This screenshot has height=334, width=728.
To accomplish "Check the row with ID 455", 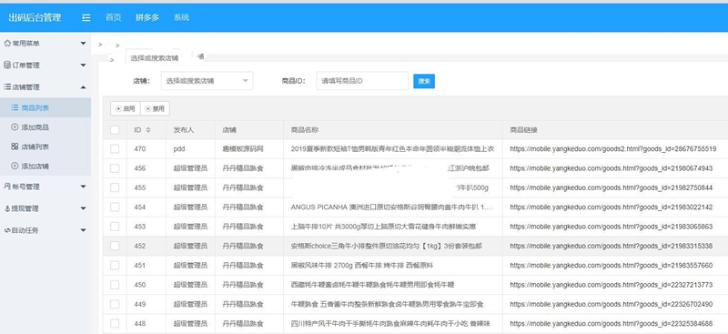I will [115, 187].
